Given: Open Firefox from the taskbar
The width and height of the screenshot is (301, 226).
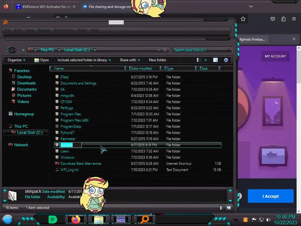Looking at the screenshot, I should pyautogui.click(x=76, y=220).
